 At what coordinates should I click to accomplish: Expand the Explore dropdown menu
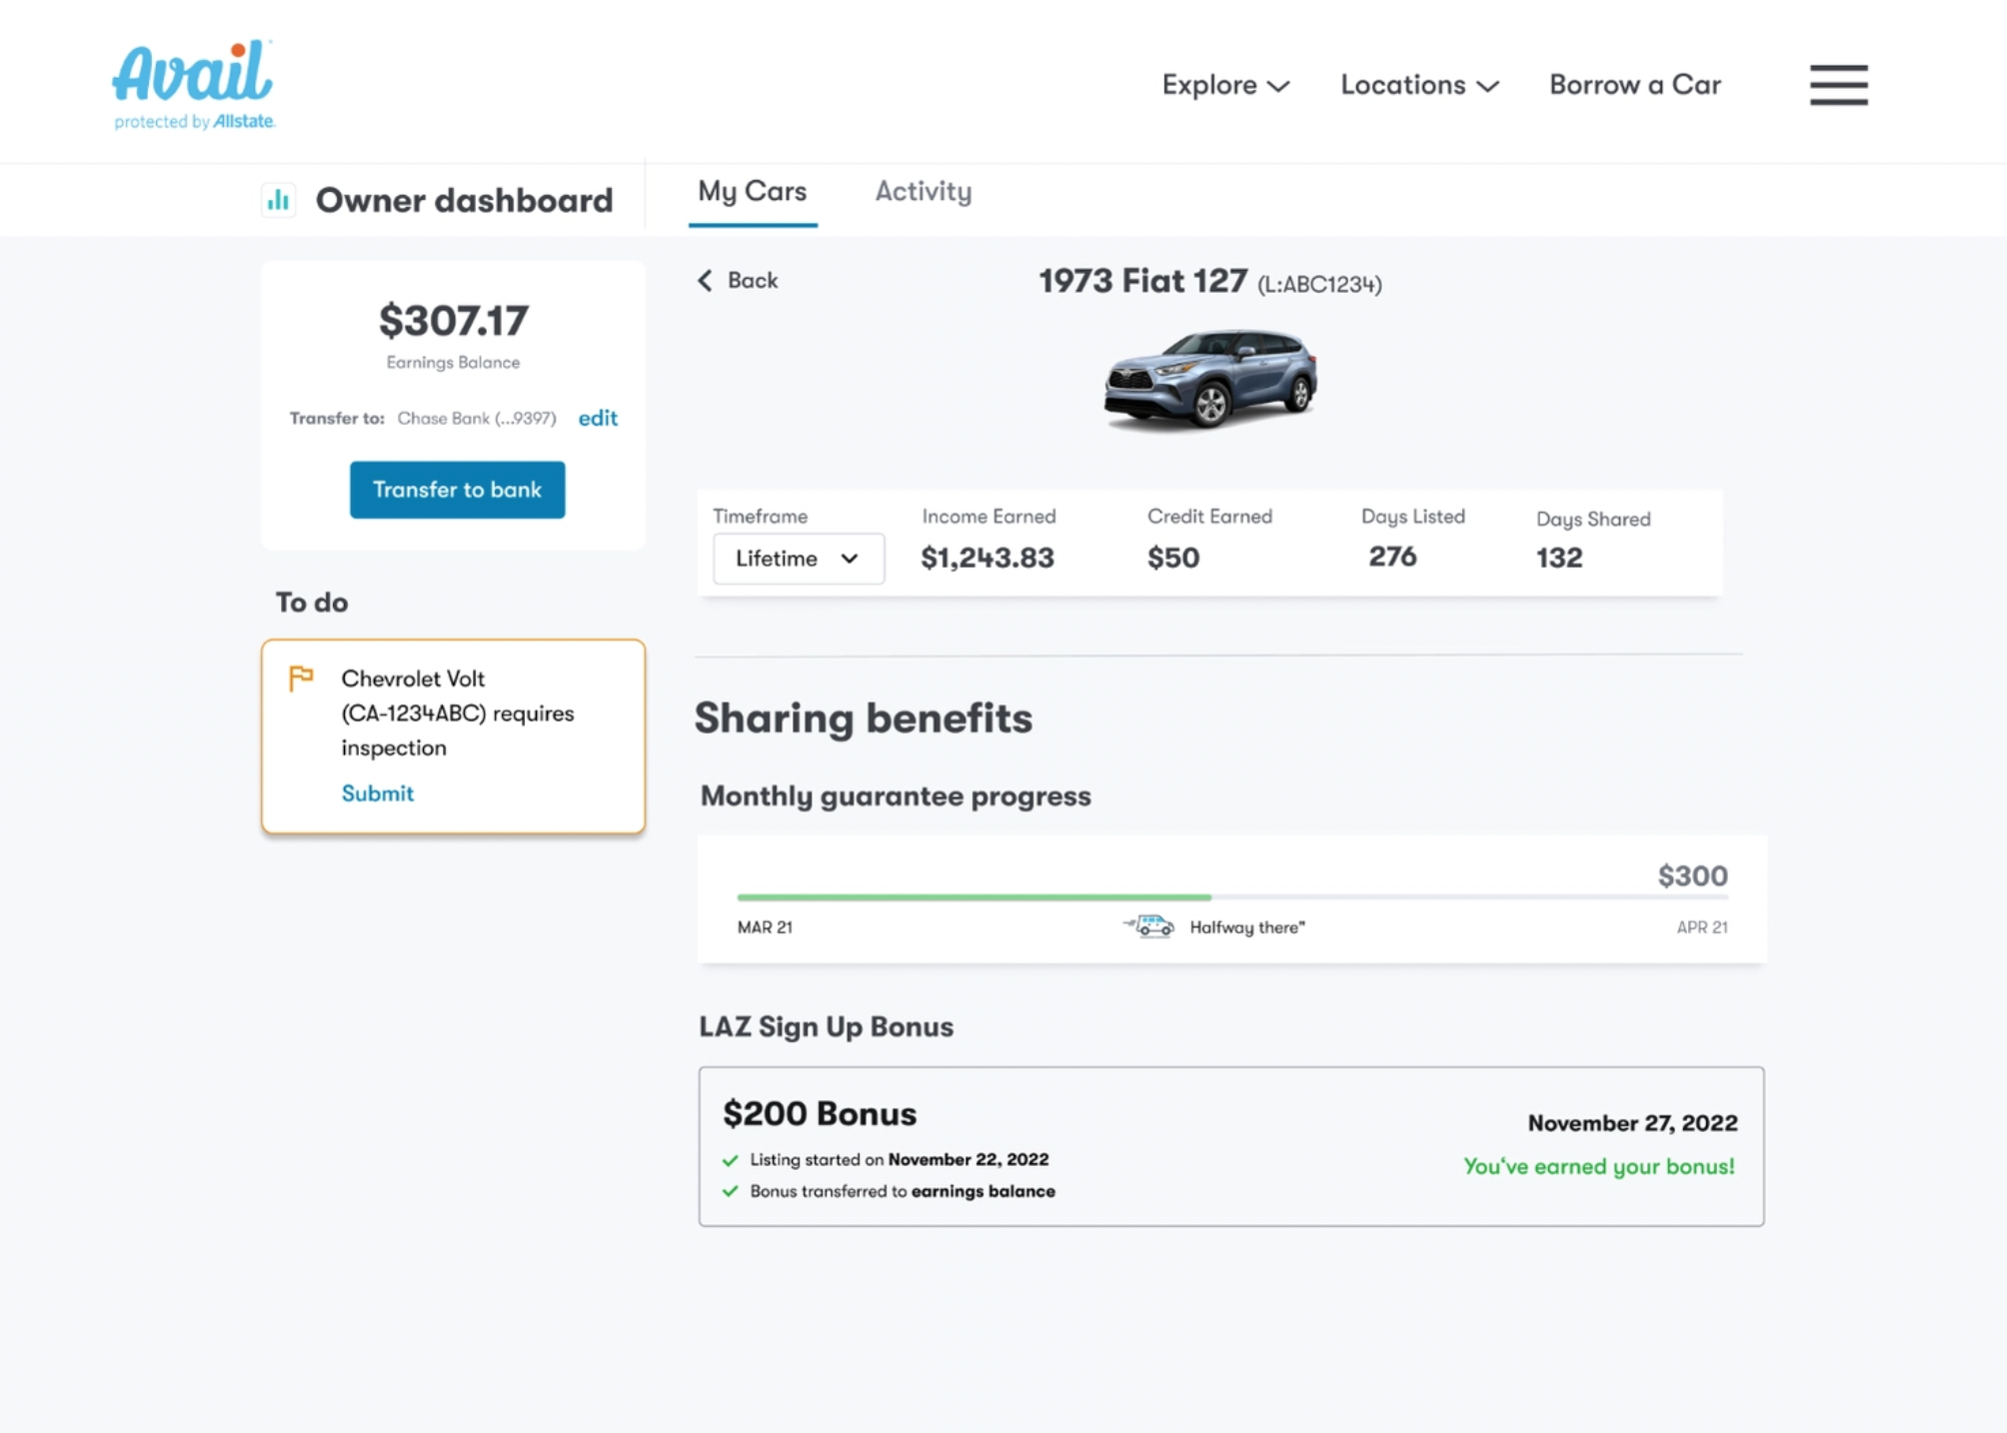(1224, 85)
